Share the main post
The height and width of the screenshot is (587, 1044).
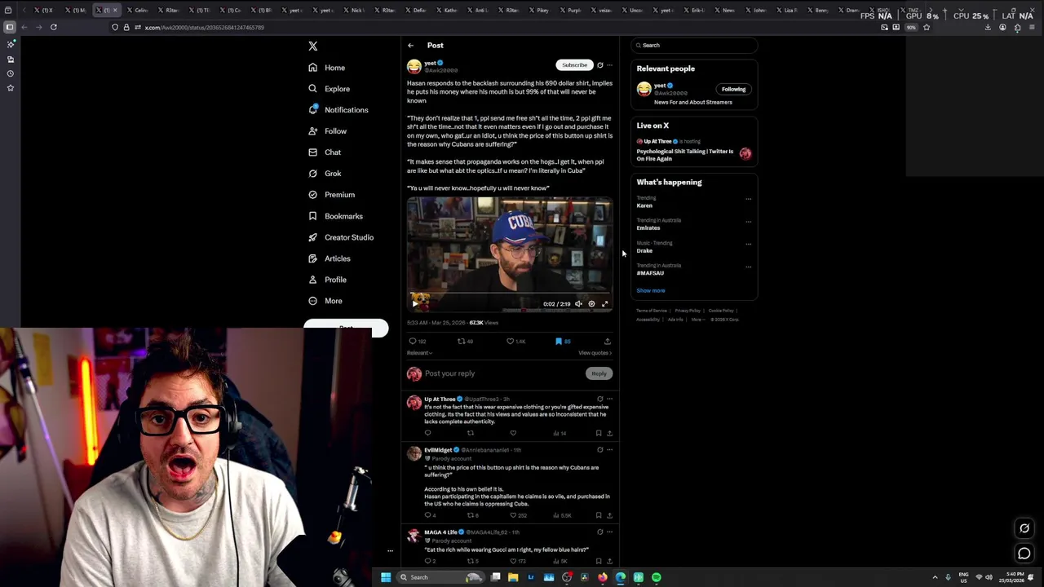(x=607, y=342)
